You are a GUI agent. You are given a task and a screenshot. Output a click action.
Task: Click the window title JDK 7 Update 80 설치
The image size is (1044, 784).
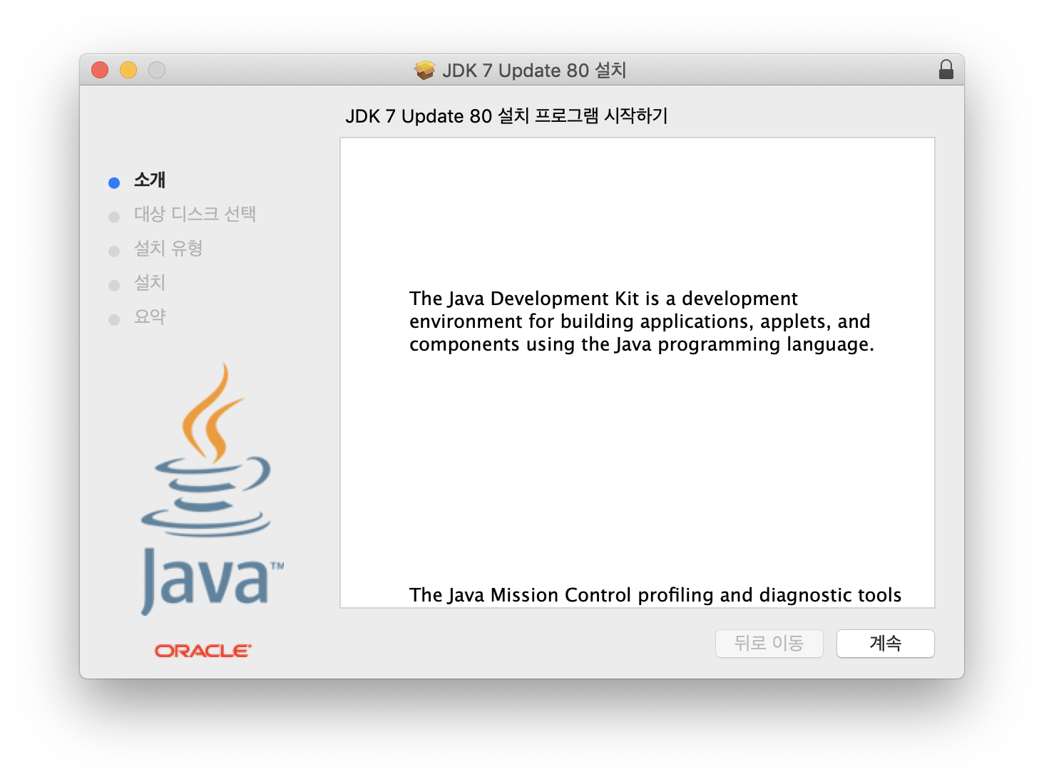click(534, 70)
